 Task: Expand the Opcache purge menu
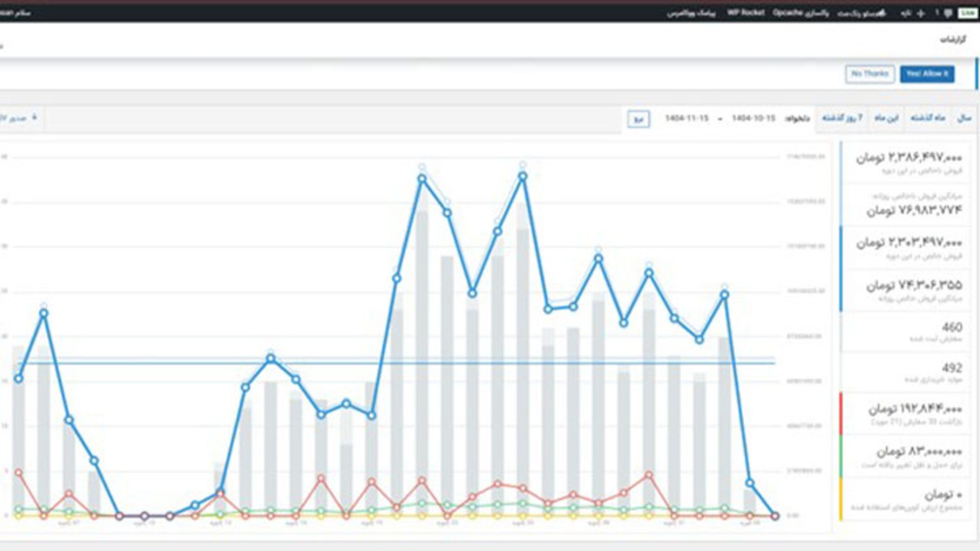(800, 13)
